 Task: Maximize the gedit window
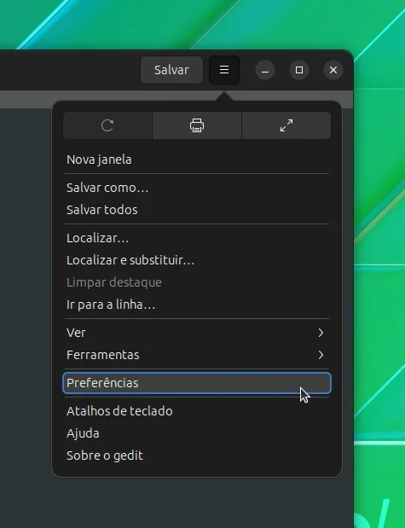[299, 70]
